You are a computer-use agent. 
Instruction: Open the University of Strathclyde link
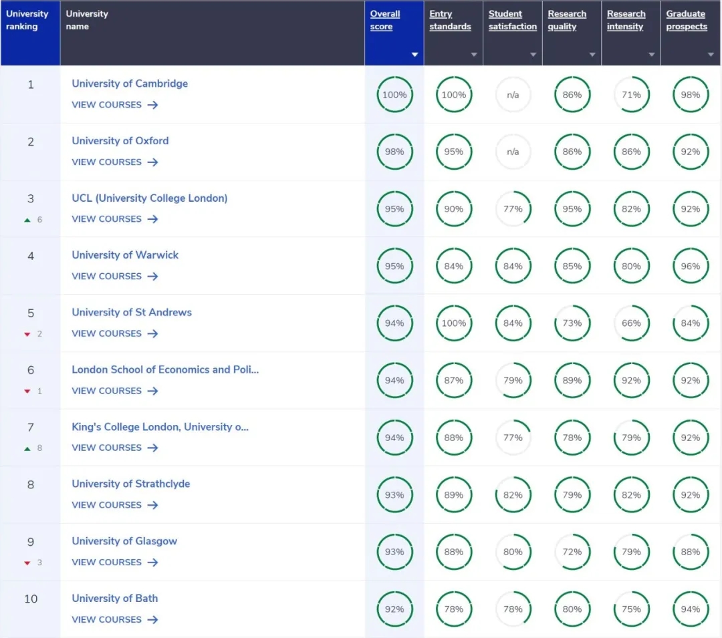[x=131, y=484]
